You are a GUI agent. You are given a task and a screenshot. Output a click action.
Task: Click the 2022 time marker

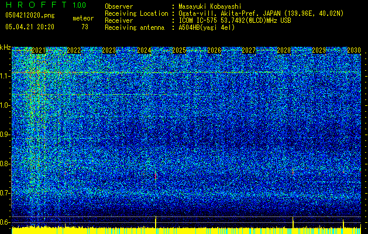(x=74, y=50)
